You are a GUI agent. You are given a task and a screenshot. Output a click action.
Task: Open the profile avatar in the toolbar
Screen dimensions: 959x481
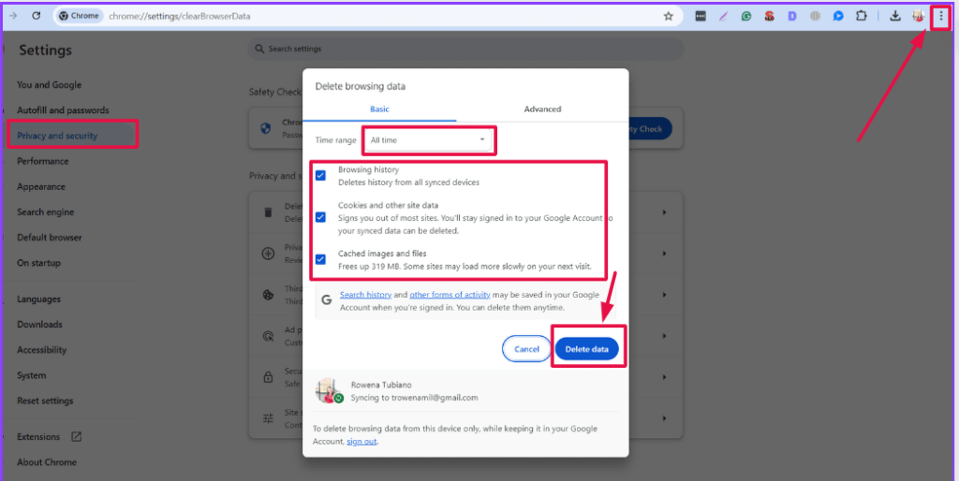coord(918,17)
